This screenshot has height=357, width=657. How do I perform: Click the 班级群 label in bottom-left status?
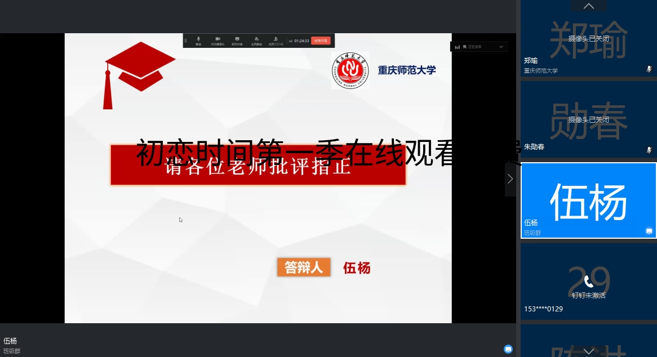[12, 351]
